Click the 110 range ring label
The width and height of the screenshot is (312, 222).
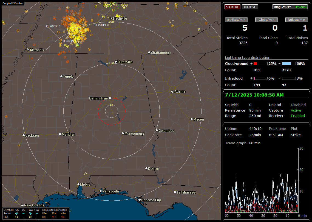pos(111,63)
